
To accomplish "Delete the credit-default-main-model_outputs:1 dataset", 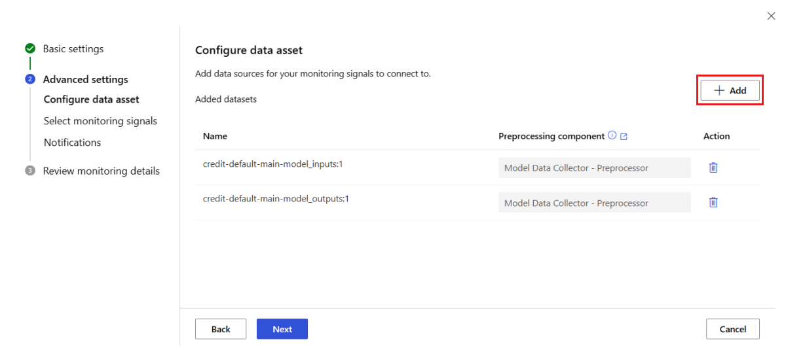I will pos(713,203).
